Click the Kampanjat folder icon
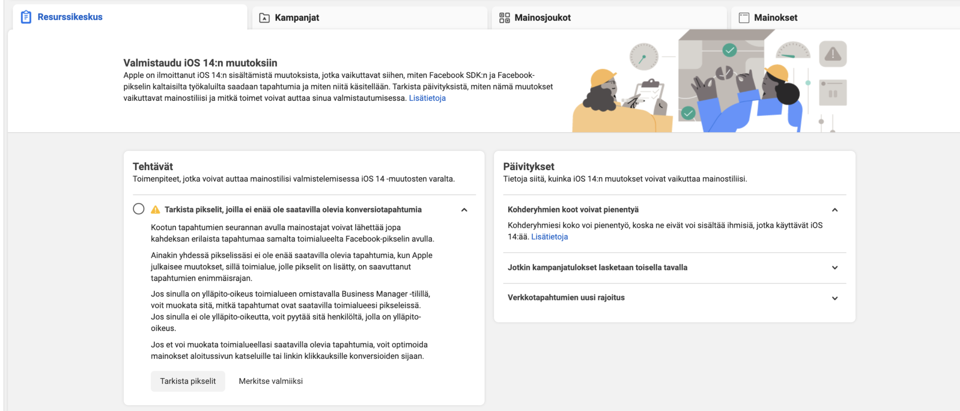The height and width of the screenshot is (411, 960). click(264, 18)
